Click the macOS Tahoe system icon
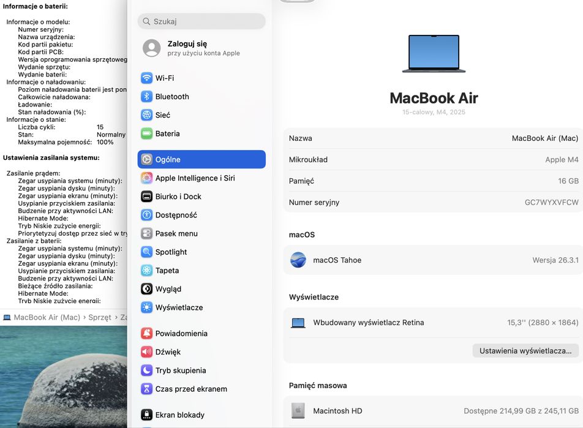 (x=298, y=260)
